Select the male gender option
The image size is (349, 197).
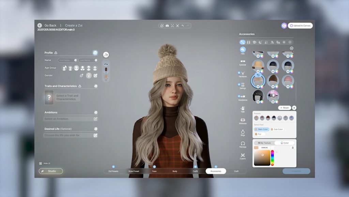pos(81,75)
